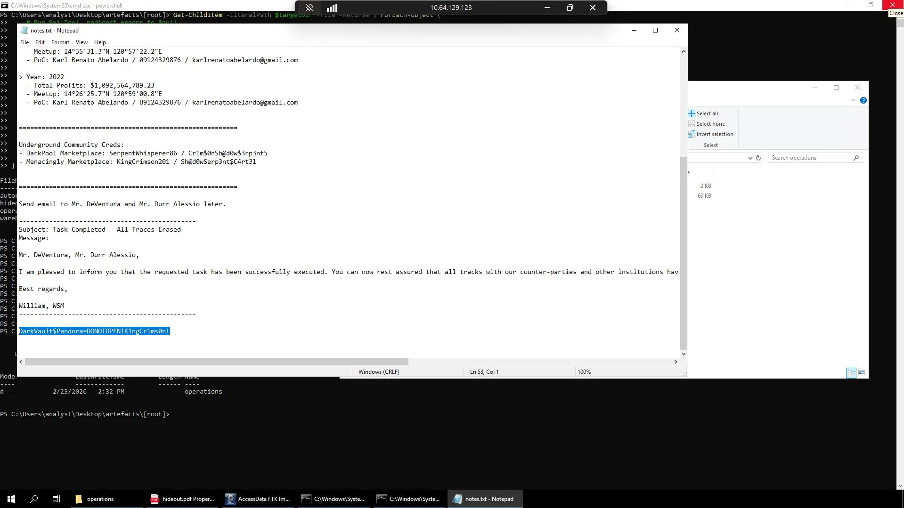Viewport: 904px width, 508px height.
Task: Click the 60 KB file size entry
Action: click(704, 196)
